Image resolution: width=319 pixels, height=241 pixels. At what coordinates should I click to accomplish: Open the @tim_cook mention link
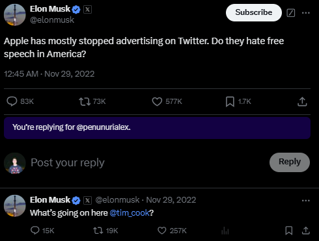(130, 213)
